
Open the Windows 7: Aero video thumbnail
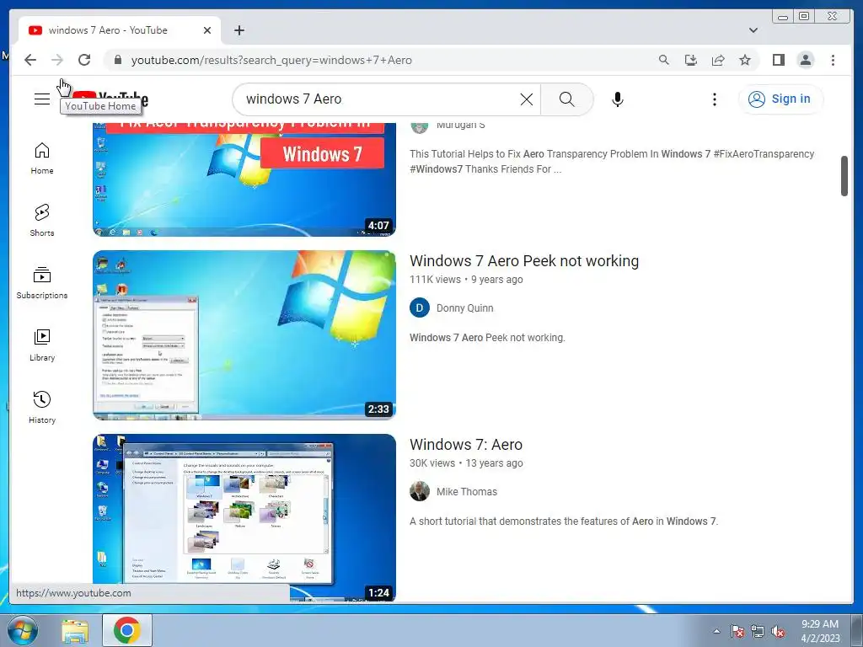(244, 517)
